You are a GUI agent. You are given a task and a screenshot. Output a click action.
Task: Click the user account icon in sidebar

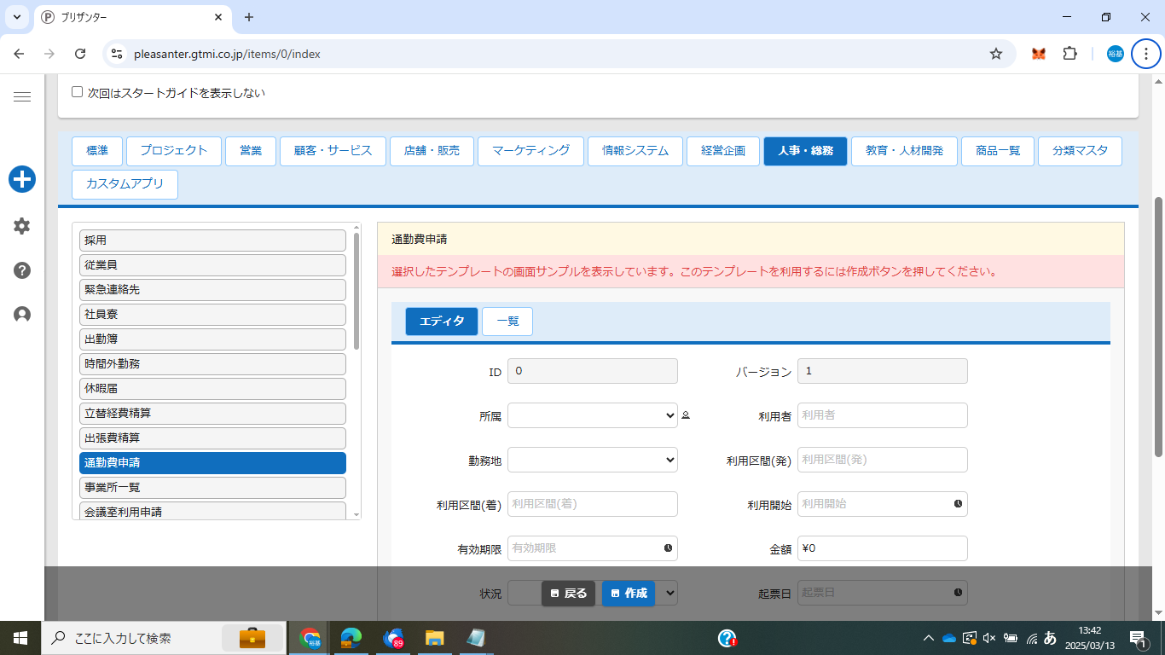tap(22, 315)
